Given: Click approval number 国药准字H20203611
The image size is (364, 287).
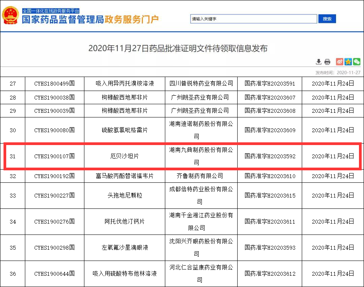Looking at the screenshot, I should pyautogui.click(x=270, y=222).
